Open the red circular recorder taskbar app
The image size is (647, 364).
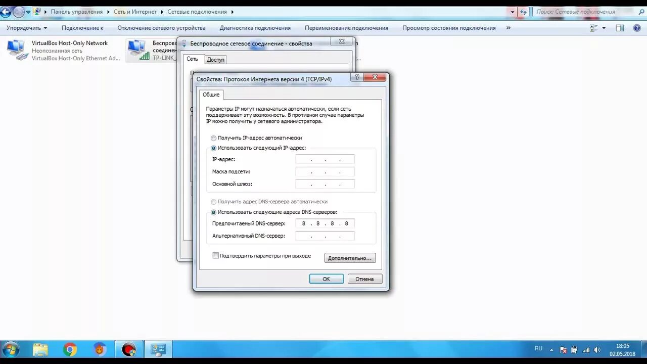point(129,349)
